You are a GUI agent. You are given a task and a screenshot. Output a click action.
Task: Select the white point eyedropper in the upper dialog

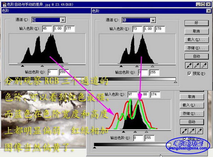click(204, 66)
